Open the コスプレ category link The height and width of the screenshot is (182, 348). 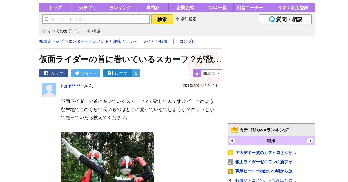(x=188, y=41)
